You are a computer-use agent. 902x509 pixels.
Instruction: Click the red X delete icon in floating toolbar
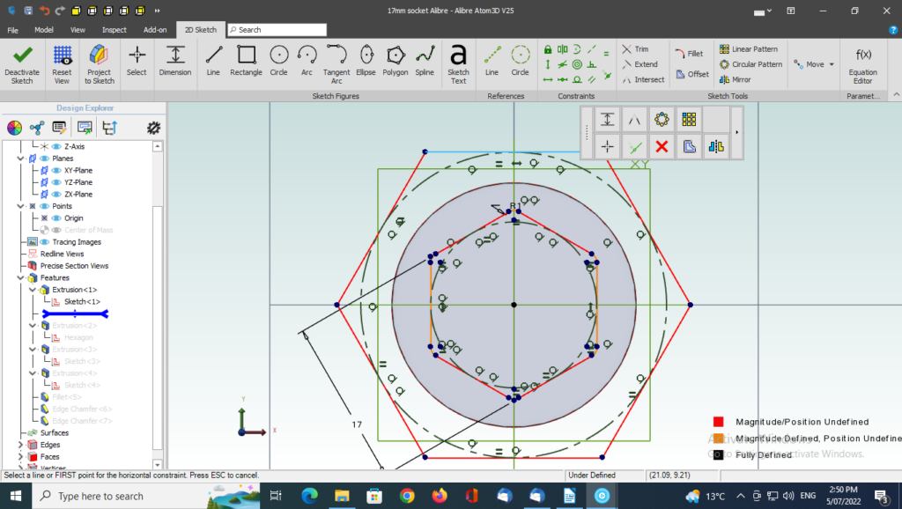coord(662,146)
